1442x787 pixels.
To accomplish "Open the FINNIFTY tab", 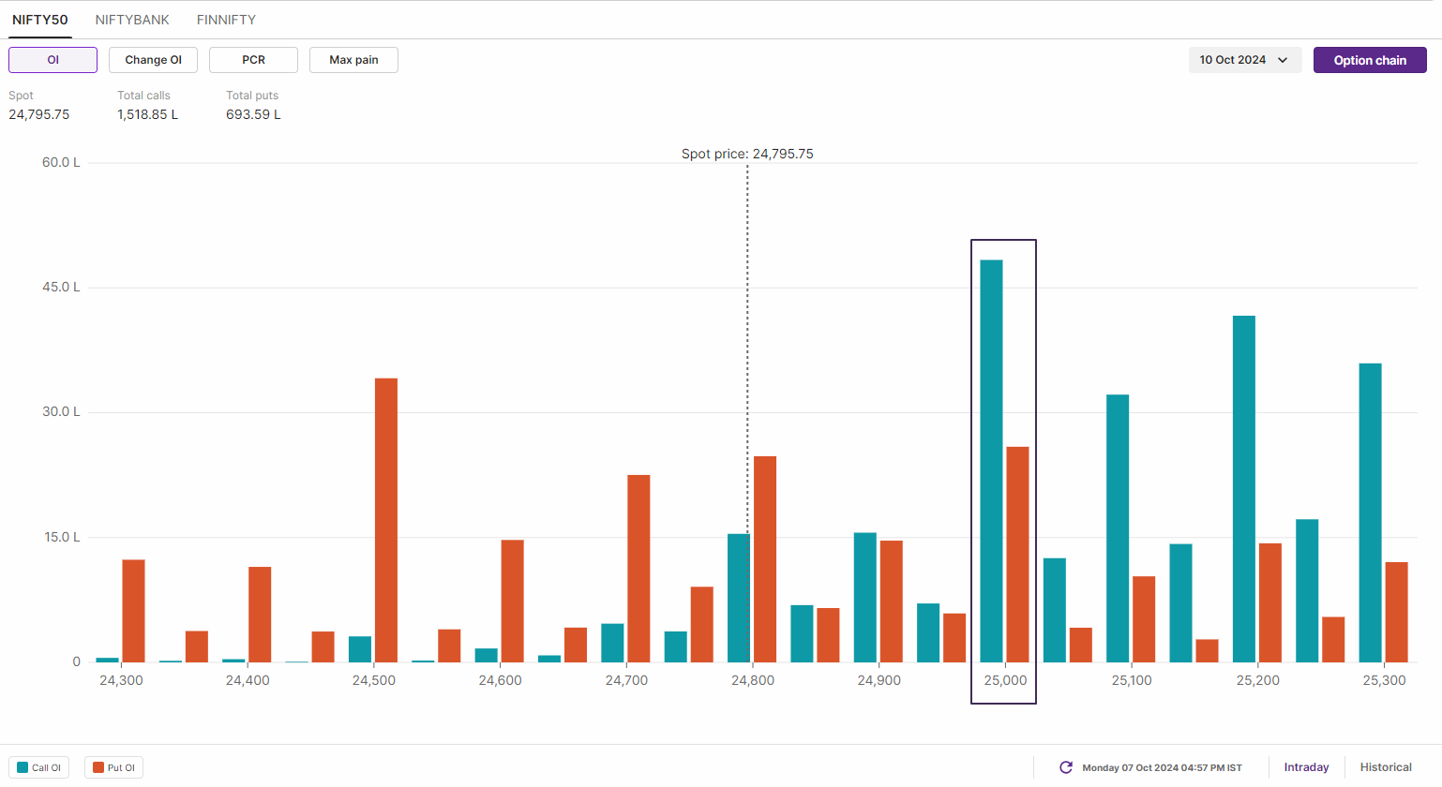I will 226,20.
